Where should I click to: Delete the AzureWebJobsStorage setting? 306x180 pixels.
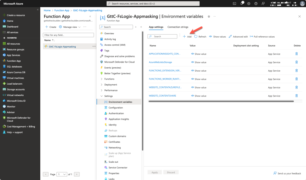(x=296, y=62)
